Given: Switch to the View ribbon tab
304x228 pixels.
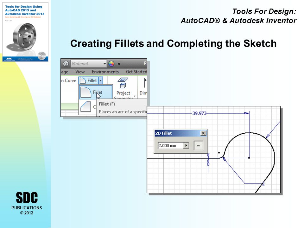Looking at the screenshot, I should coord(80,72).
